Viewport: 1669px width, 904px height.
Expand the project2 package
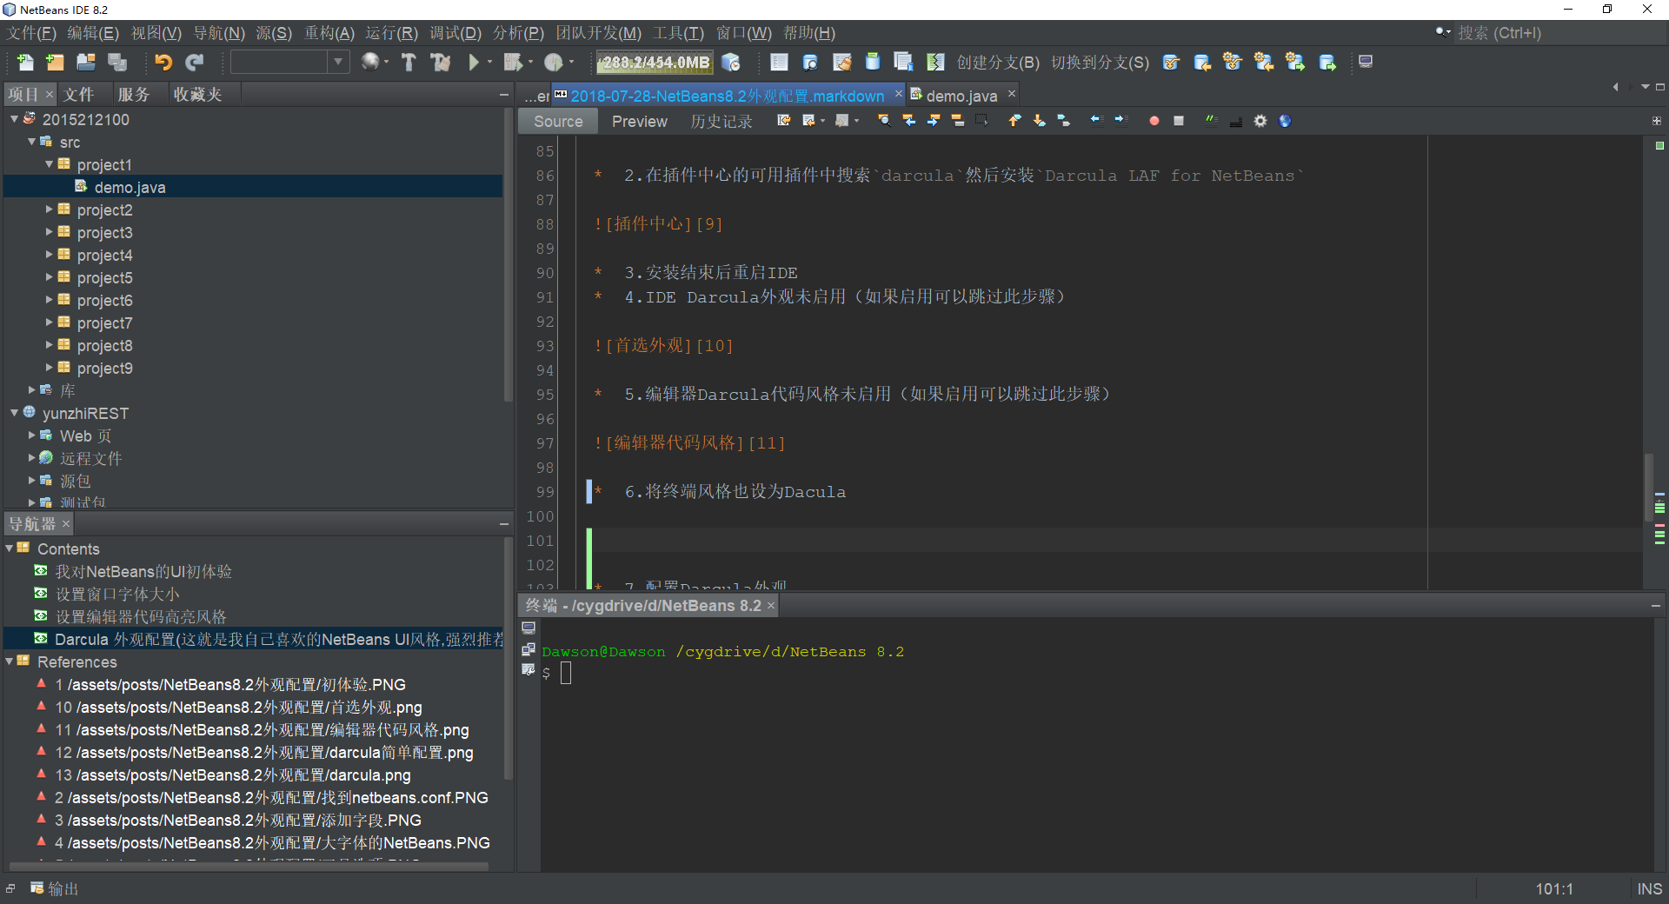point(50,209)
